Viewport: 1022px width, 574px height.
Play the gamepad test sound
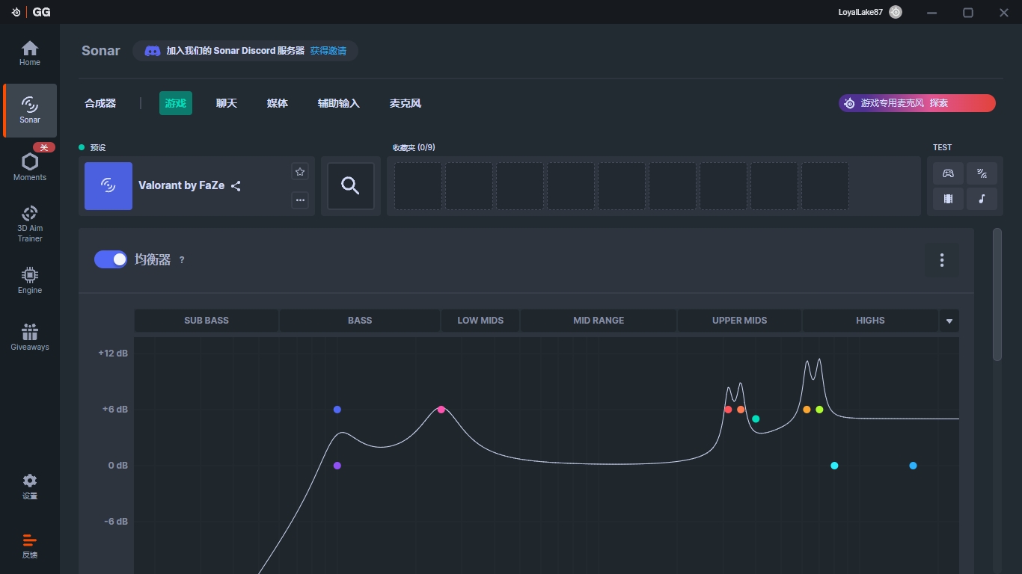[948, 173]
